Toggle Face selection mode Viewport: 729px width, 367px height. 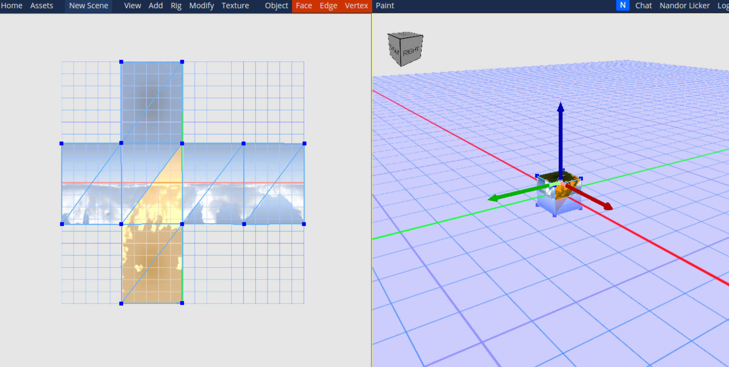point(303,6)
